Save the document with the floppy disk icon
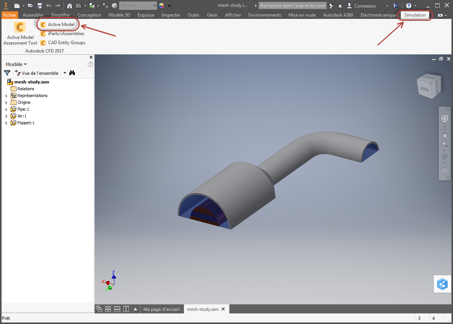 click(40, 6)
